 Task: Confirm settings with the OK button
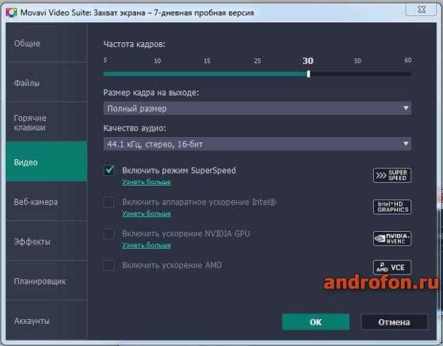(x=316, y=322)
